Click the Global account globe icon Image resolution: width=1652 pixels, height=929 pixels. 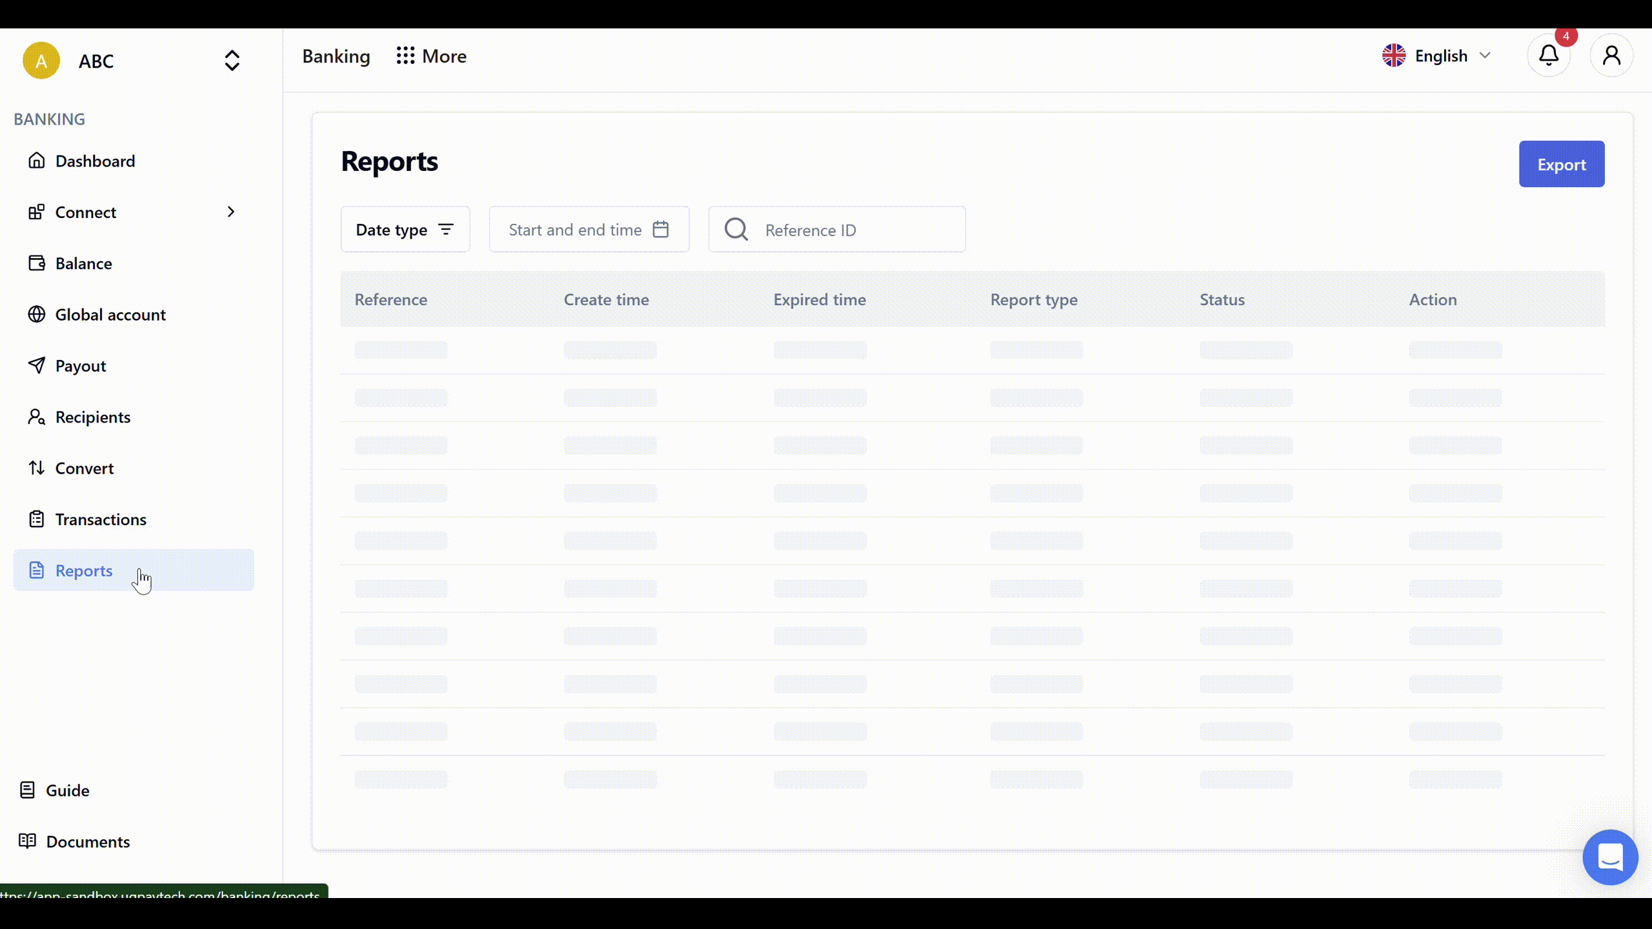(x=37, y=314)
